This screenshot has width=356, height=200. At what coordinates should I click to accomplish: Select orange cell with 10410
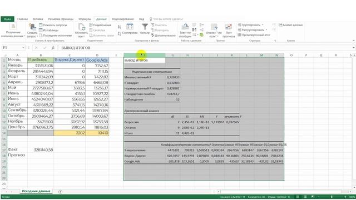pos(97,133)
